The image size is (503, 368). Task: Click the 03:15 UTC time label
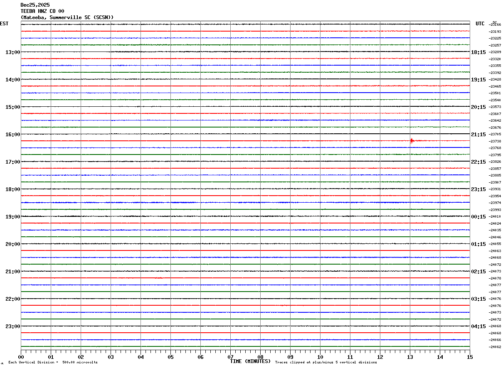pyautogui.click(x=478, y=299)
